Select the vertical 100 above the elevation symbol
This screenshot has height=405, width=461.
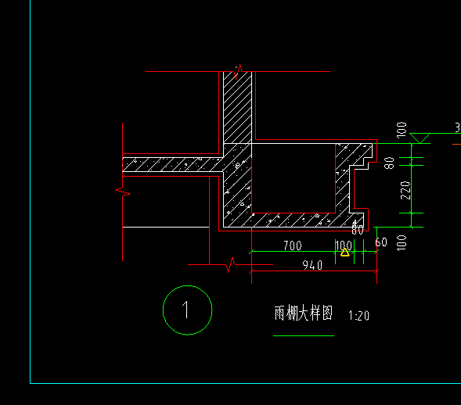click(x=402, y=130)
